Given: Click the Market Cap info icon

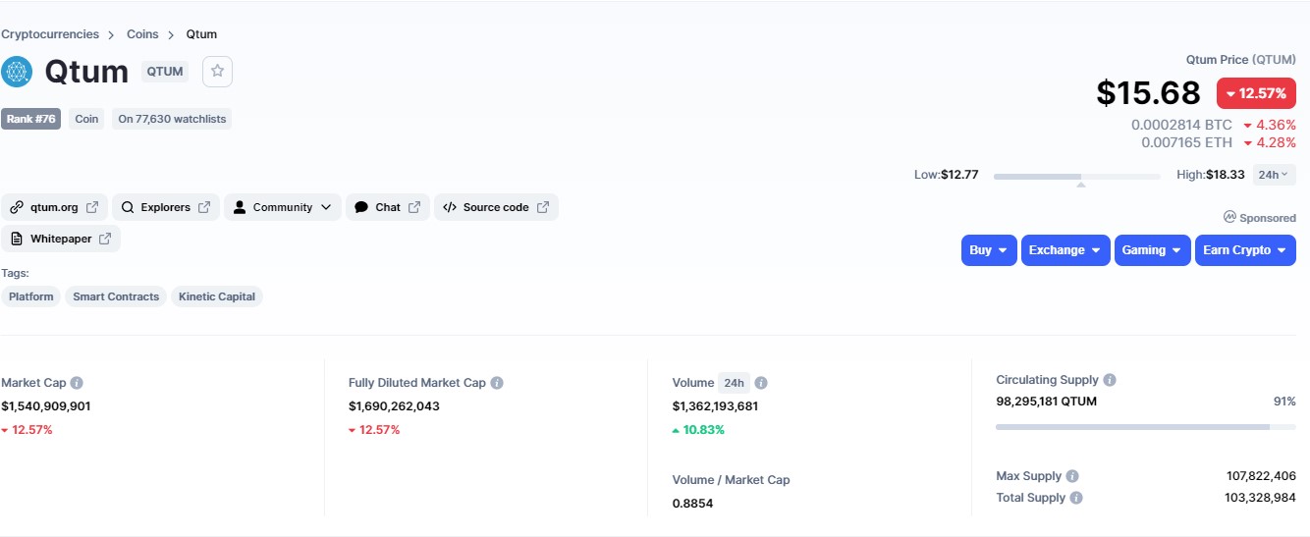Looking at the screenshot, I should [77, 383].
